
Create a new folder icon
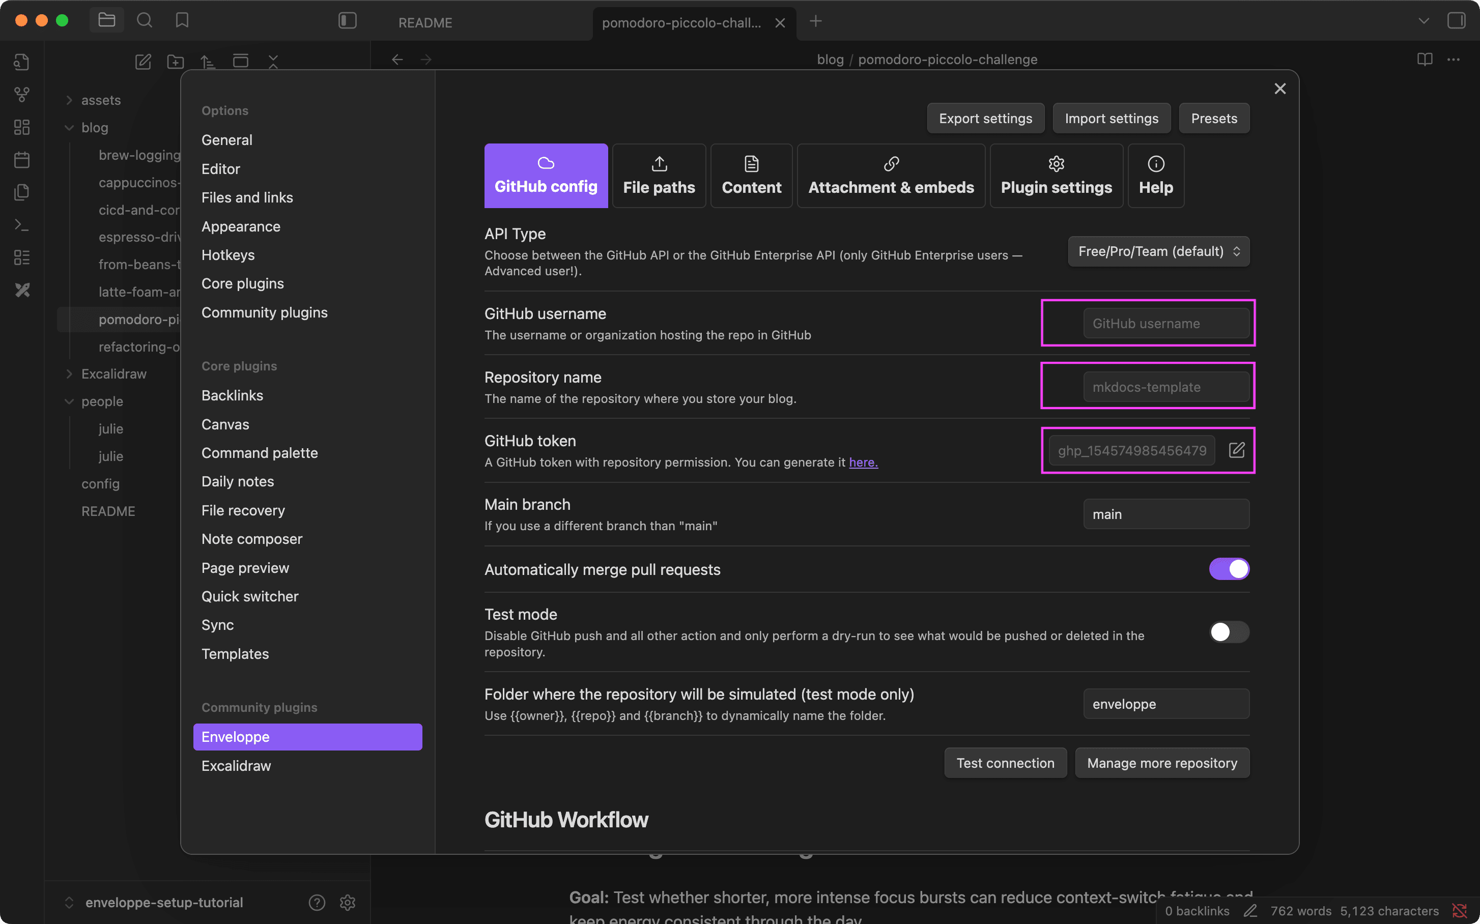pos(176,61)
